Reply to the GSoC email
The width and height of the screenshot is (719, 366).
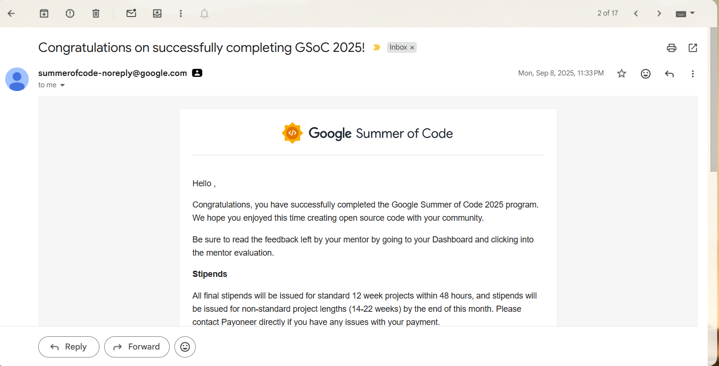click(68, 347)
